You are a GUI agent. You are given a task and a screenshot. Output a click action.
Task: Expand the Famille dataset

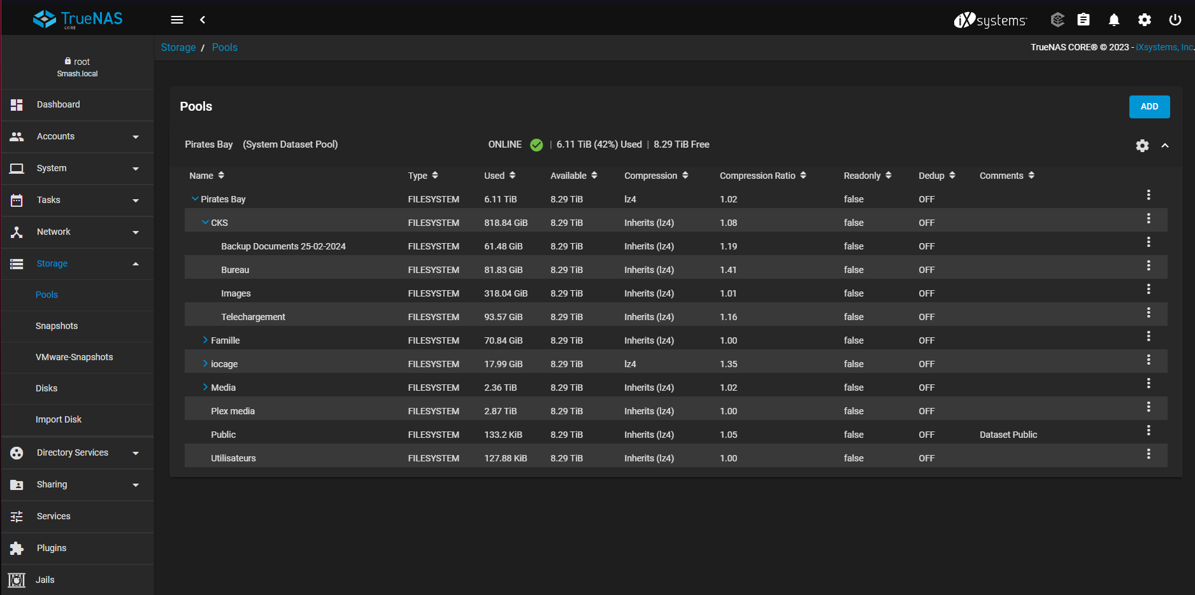pyautogui.click(x=205, y=340)
